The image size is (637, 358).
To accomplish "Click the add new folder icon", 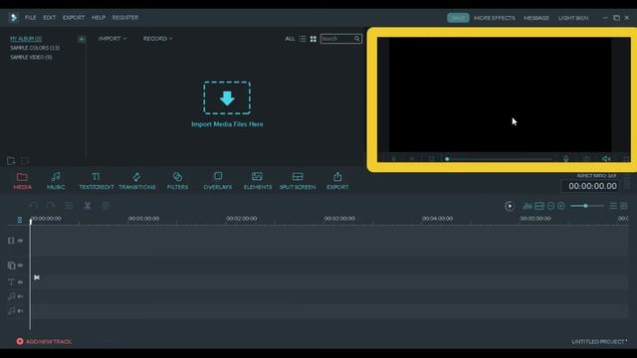I will (11, 161).
